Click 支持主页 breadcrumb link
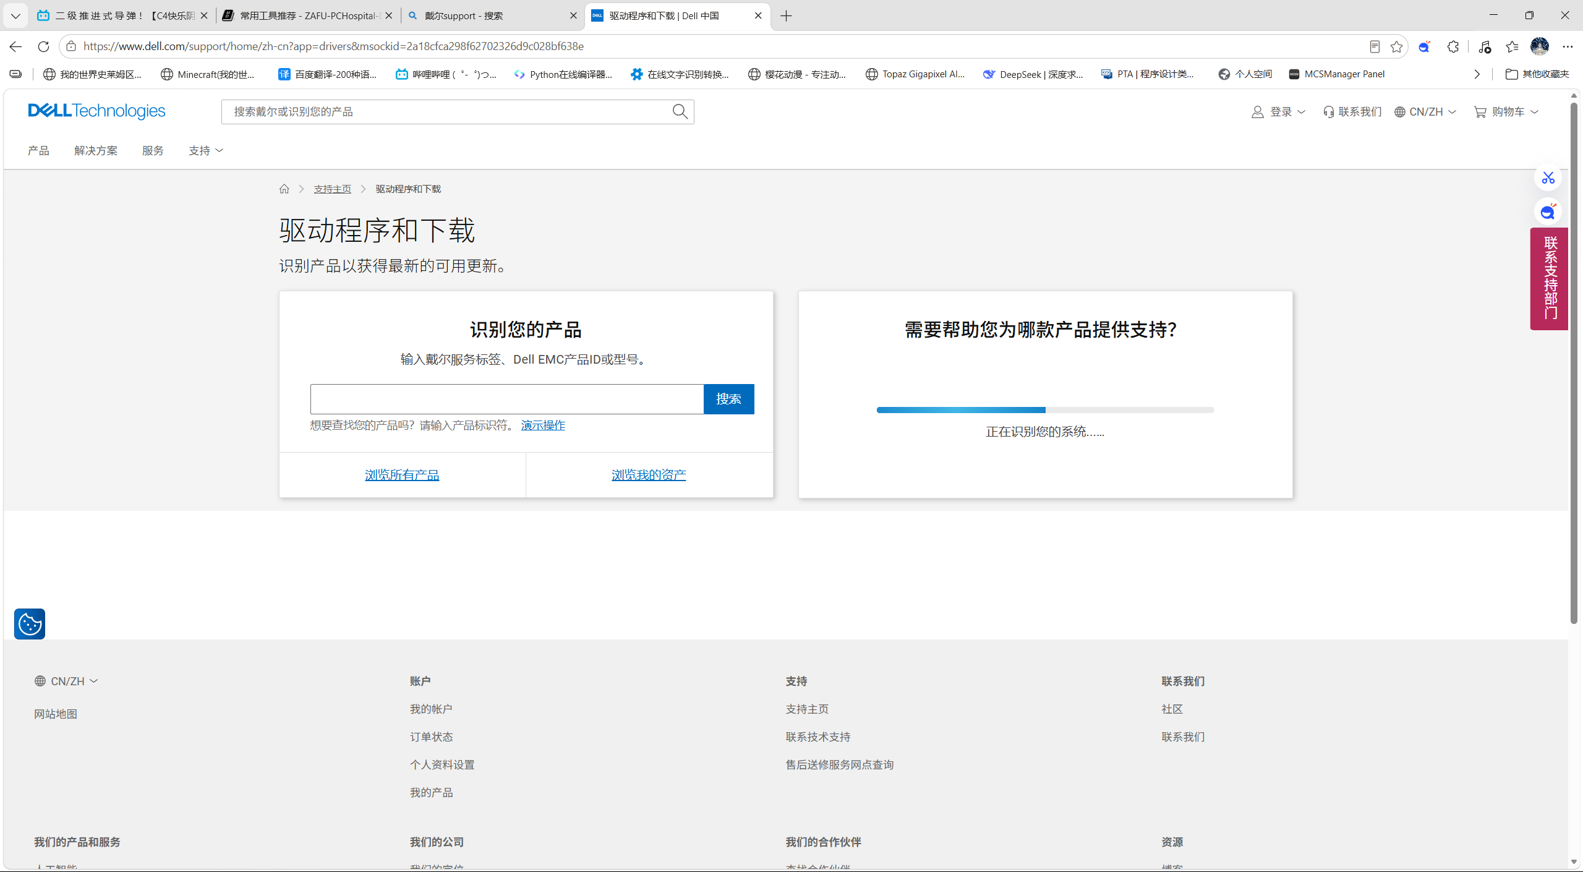Screen dimensions: 1583x872 coord(332,189)
